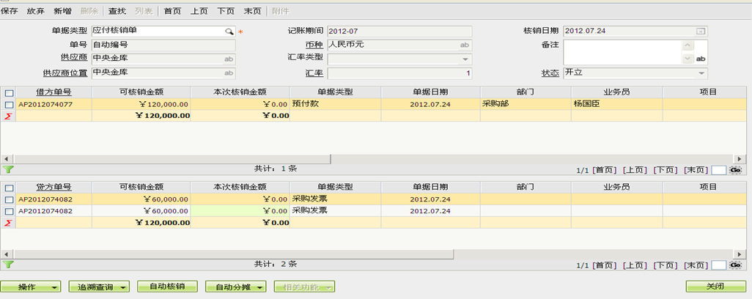Select 查找 from the top toolbar
Screen dimensions: 752x299
coord(117,11)
